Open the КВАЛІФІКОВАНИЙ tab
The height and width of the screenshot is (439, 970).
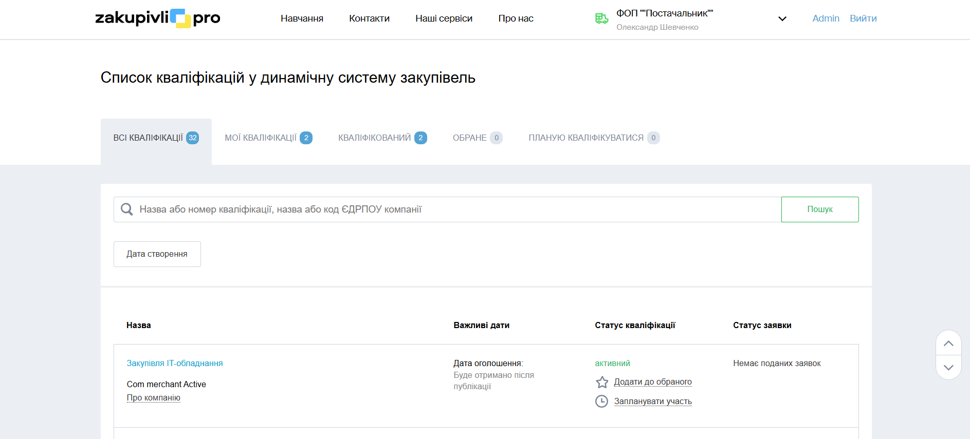coord(382,138)
